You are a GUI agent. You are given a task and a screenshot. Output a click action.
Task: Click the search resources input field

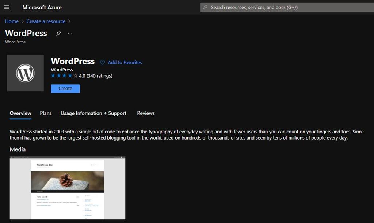285,7
